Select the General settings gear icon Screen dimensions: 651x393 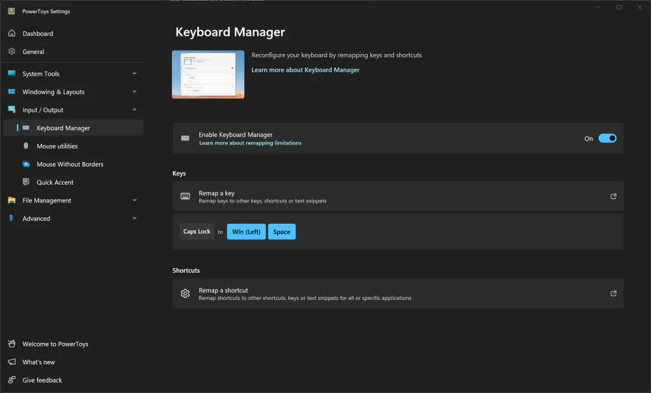point(12,51)
